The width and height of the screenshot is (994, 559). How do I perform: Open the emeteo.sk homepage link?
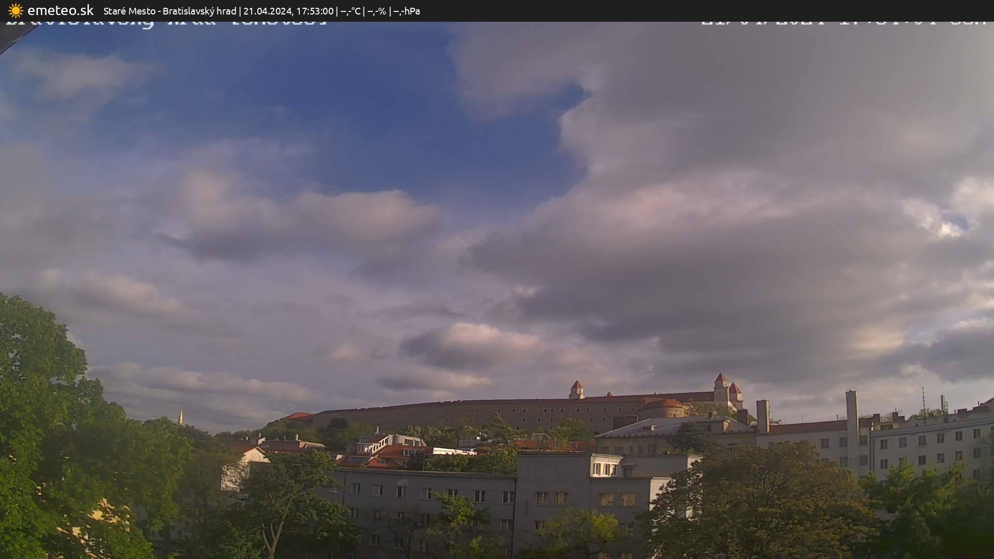[x=61, y=10]
